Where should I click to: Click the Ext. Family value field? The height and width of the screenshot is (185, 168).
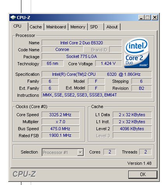point(50,88)
